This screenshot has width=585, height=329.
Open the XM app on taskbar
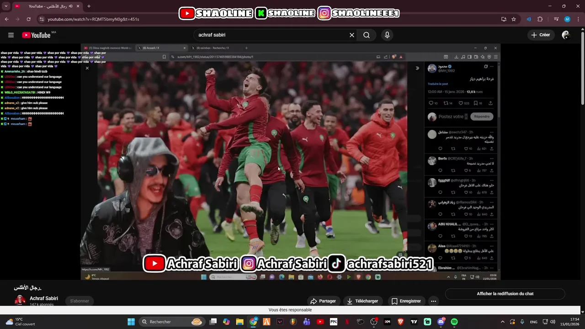388,322
